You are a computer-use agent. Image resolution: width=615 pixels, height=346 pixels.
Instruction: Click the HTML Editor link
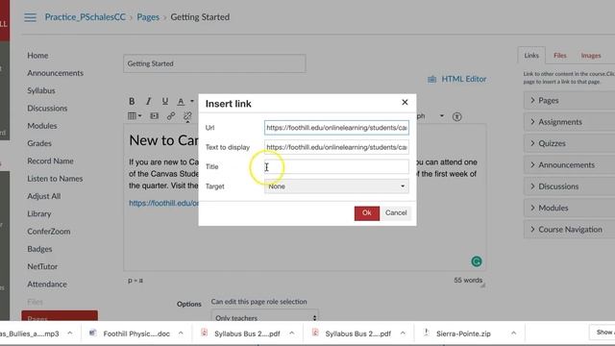(x=457, y=79)
